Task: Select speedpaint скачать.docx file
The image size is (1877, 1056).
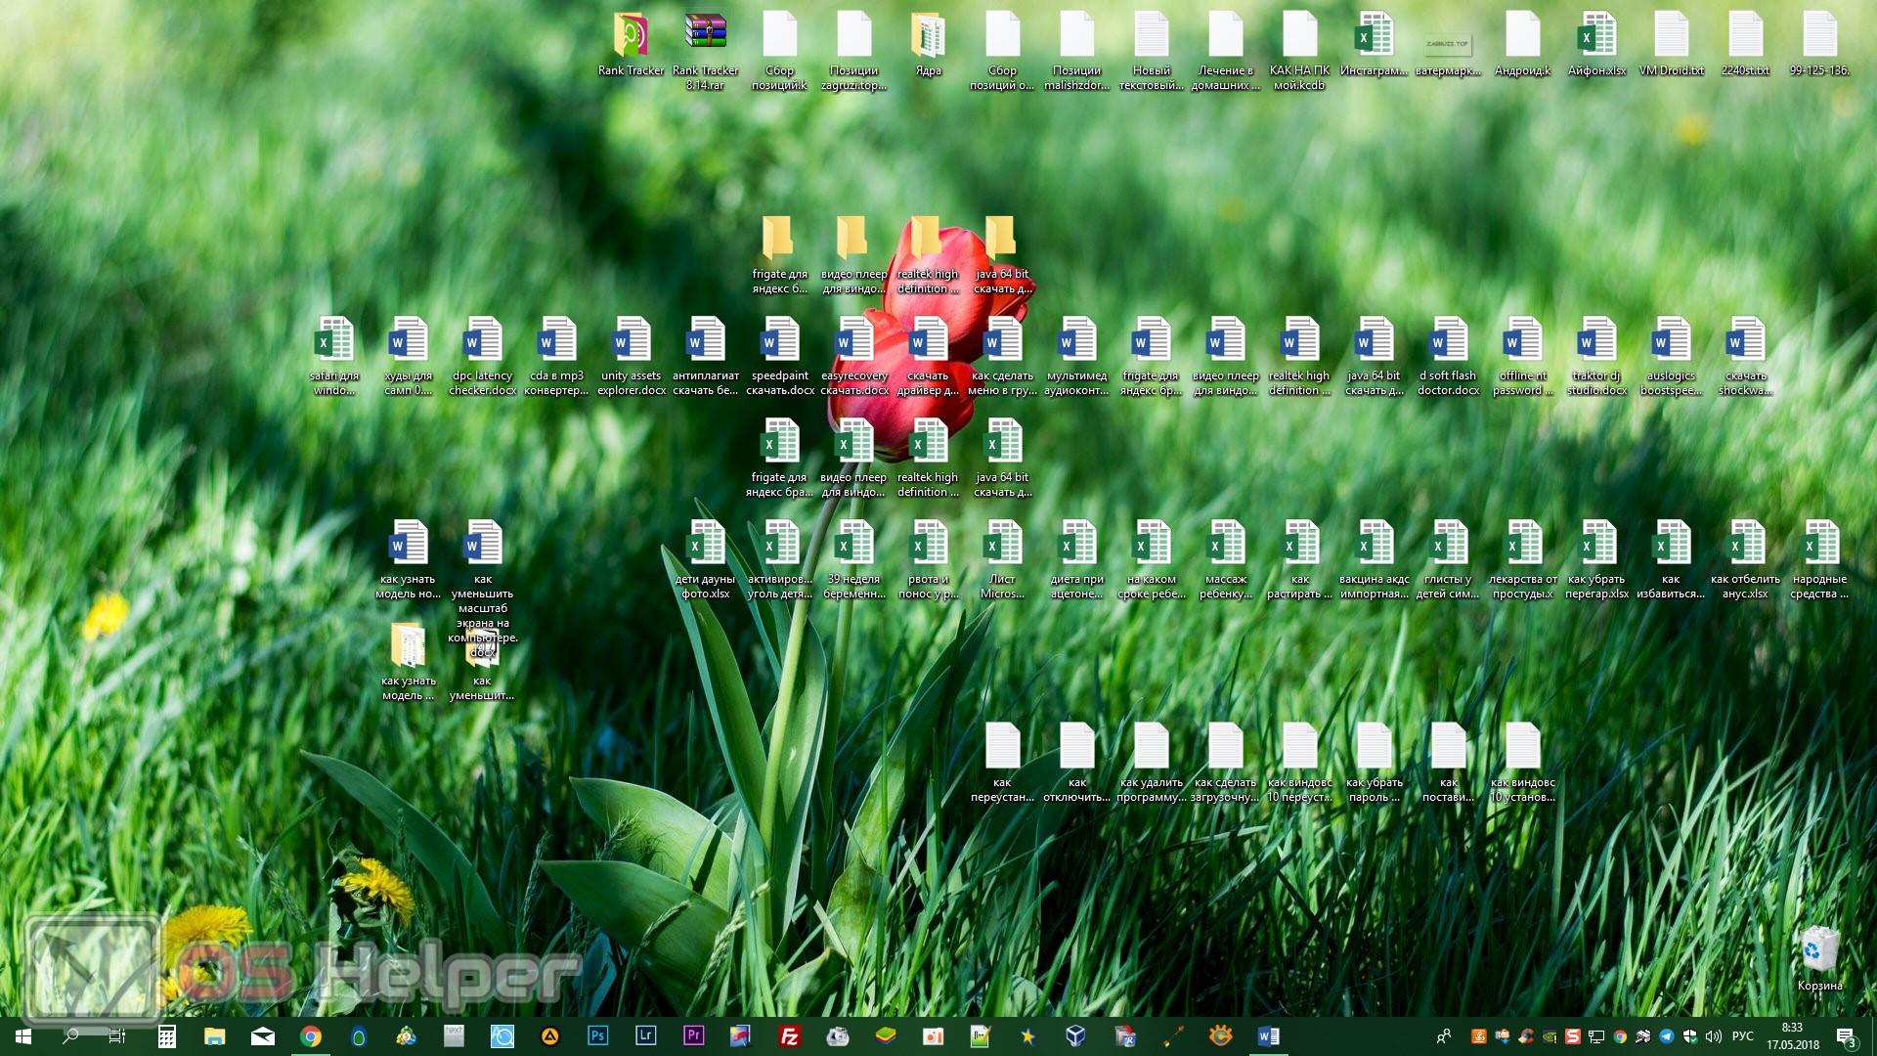Action: pyautogui.click(x=780, y=344)
